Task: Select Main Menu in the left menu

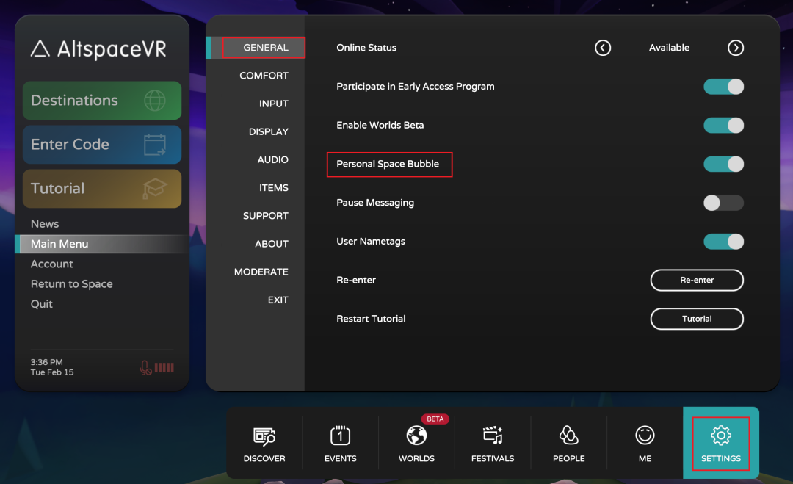Action: pos(101,244)
